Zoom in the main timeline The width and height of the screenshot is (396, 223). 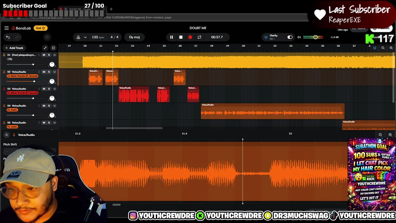click(391, 48)
